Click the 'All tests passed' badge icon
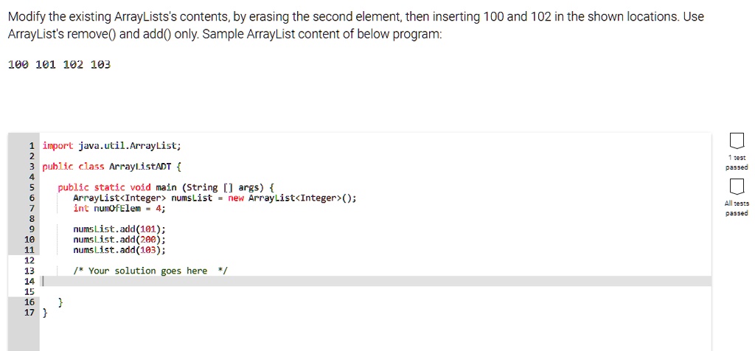Viewport: 755px width, 351px height. click(737, 187)
